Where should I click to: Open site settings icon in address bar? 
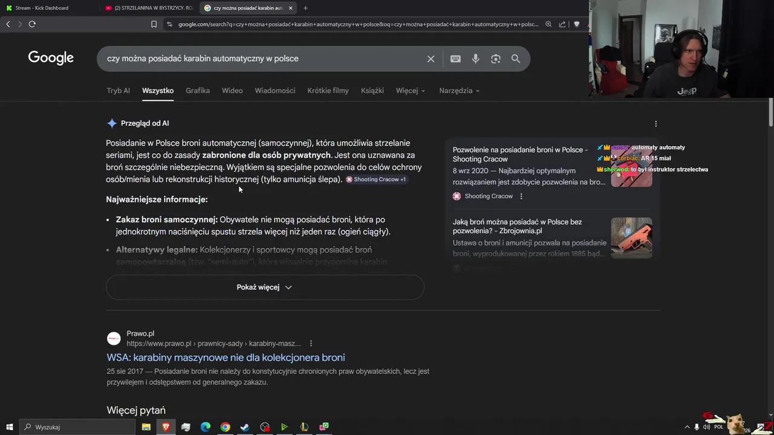tap(169, 24)
